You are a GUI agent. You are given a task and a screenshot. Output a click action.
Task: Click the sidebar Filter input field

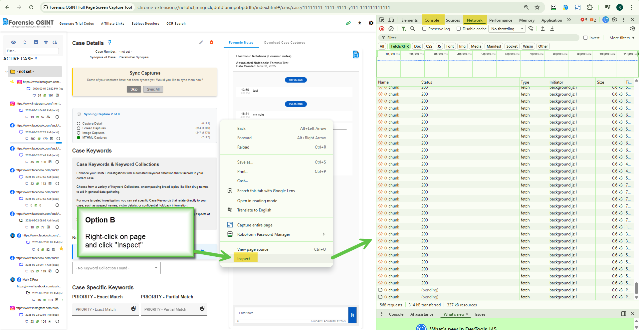[32, 51]
